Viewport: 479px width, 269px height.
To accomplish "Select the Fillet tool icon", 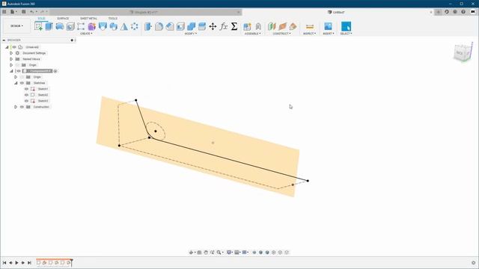I will 159,26.
